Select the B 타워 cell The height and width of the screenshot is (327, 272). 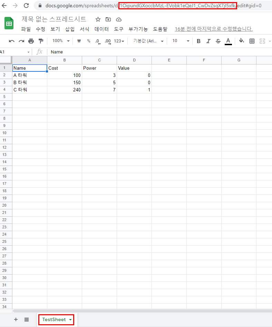pyautogui.click(x=30, y=82)
